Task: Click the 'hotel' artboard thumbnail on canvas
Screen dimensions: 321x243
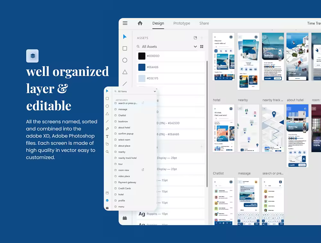Action: [x=223, y=128]
